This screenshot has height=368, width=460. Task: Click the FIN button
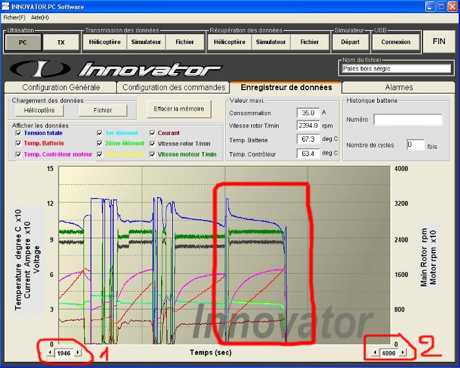[439, 41]
